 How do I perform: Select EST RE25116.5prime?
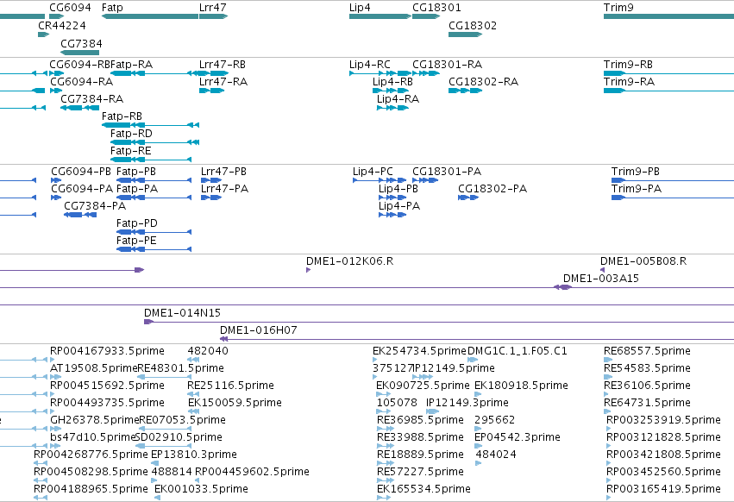(231, 386)
